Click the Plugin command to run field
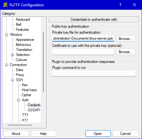This screenshot has width=142, height=139. tap(94, 73)
